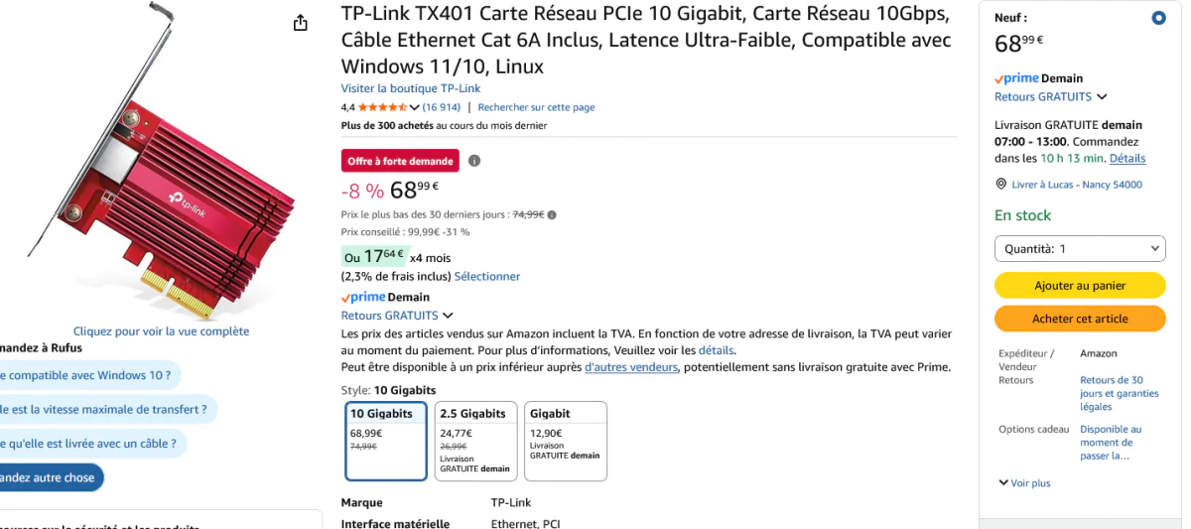The image size is (1191, 529).
Task: Open the rating breakdown chevron
Action: [x=415, y=107]
